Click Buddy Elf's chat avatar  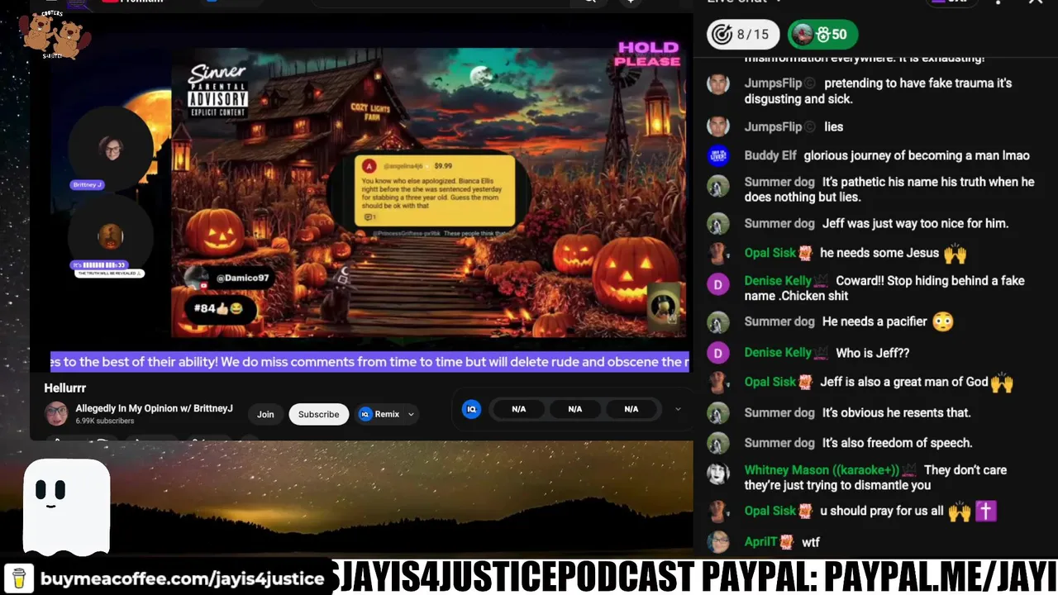[x=717, y=155]
